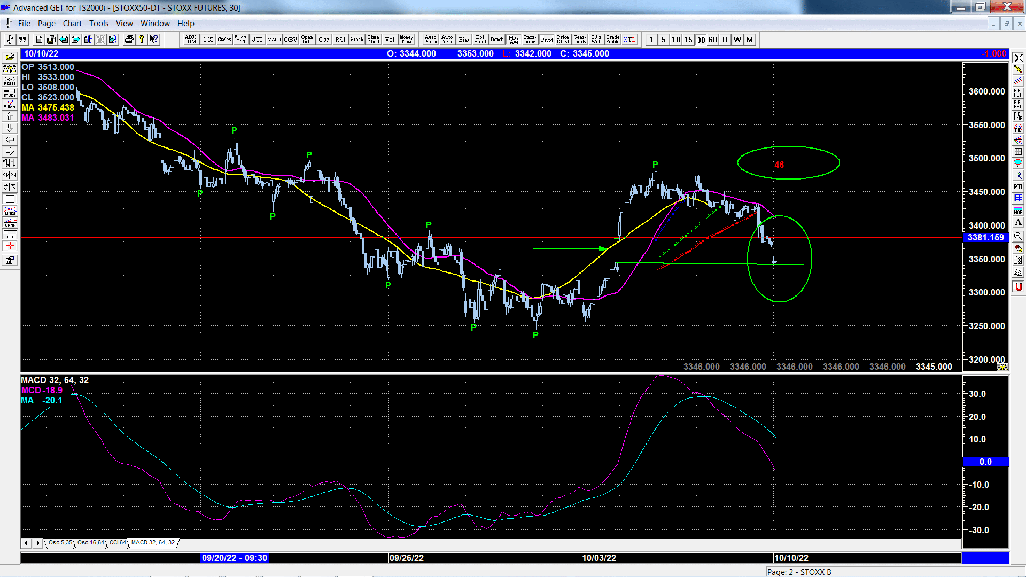Click the Money Flow button
The image size is (1026, 577).
[406, 40]
